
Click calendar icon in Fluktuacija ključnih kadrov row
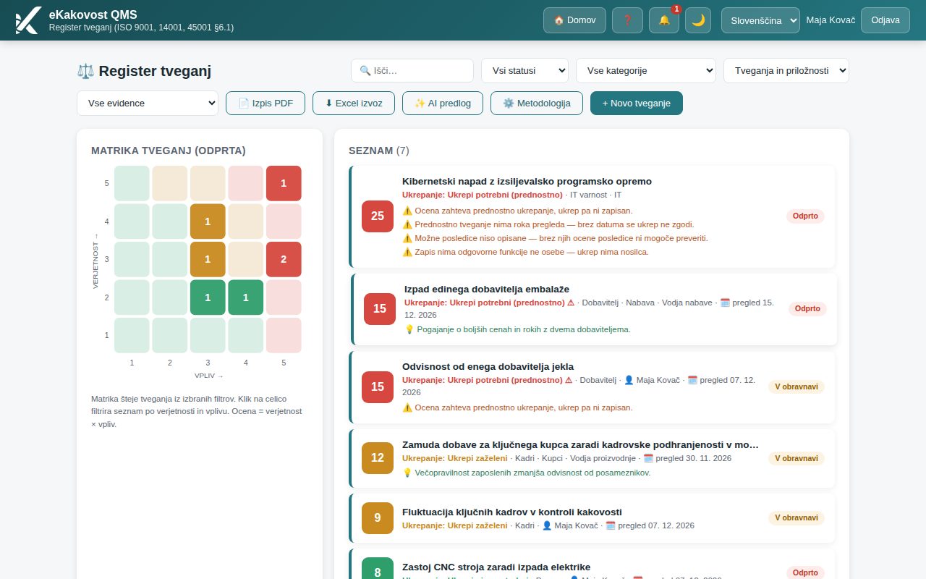(x=611, y=525)
